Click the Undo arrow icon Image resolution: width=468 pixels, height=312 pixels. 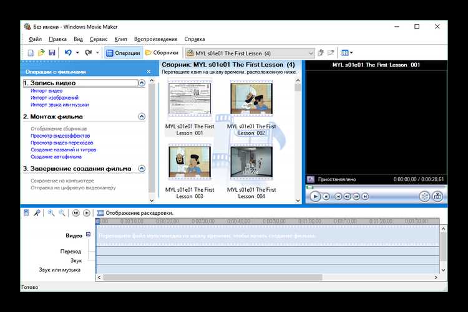pos(68,53)
